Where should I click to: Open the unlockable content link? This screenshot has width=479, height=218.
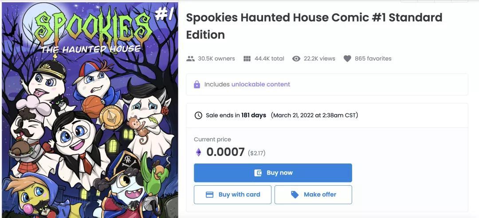pyautogui.click(x=261, y=84)
